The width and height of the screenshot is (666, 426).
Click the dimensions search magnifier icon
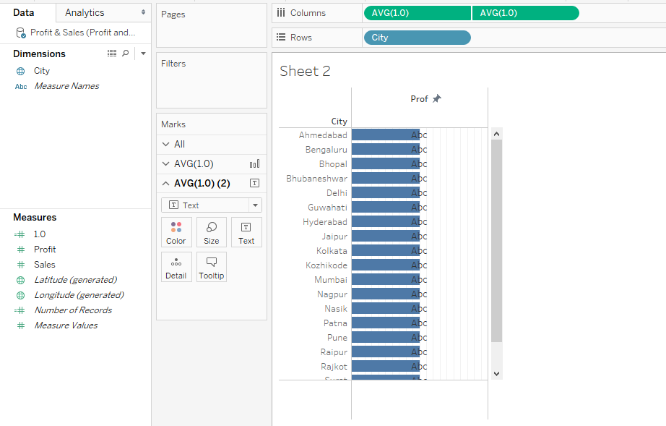126,54
